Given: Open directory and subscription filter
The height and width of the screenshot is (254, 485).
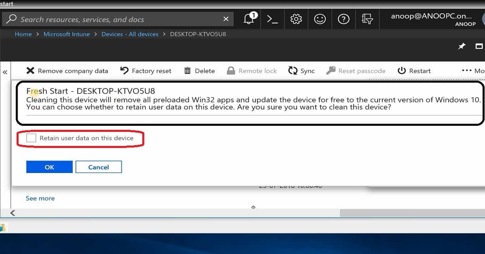Looking at the screenshot, I should coord(367,19).
